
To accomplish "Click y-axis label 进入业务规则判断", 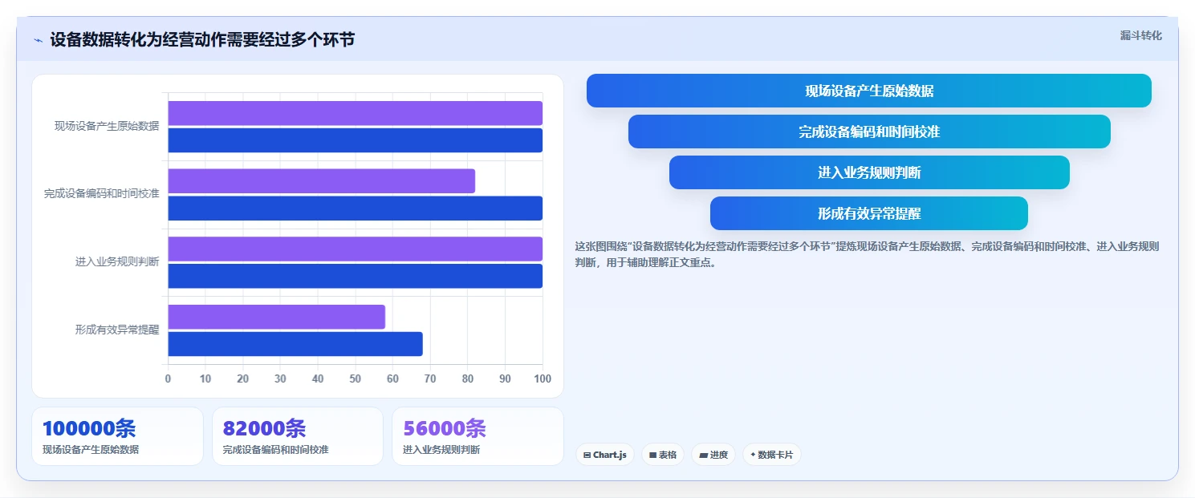I will click(117, 261).
